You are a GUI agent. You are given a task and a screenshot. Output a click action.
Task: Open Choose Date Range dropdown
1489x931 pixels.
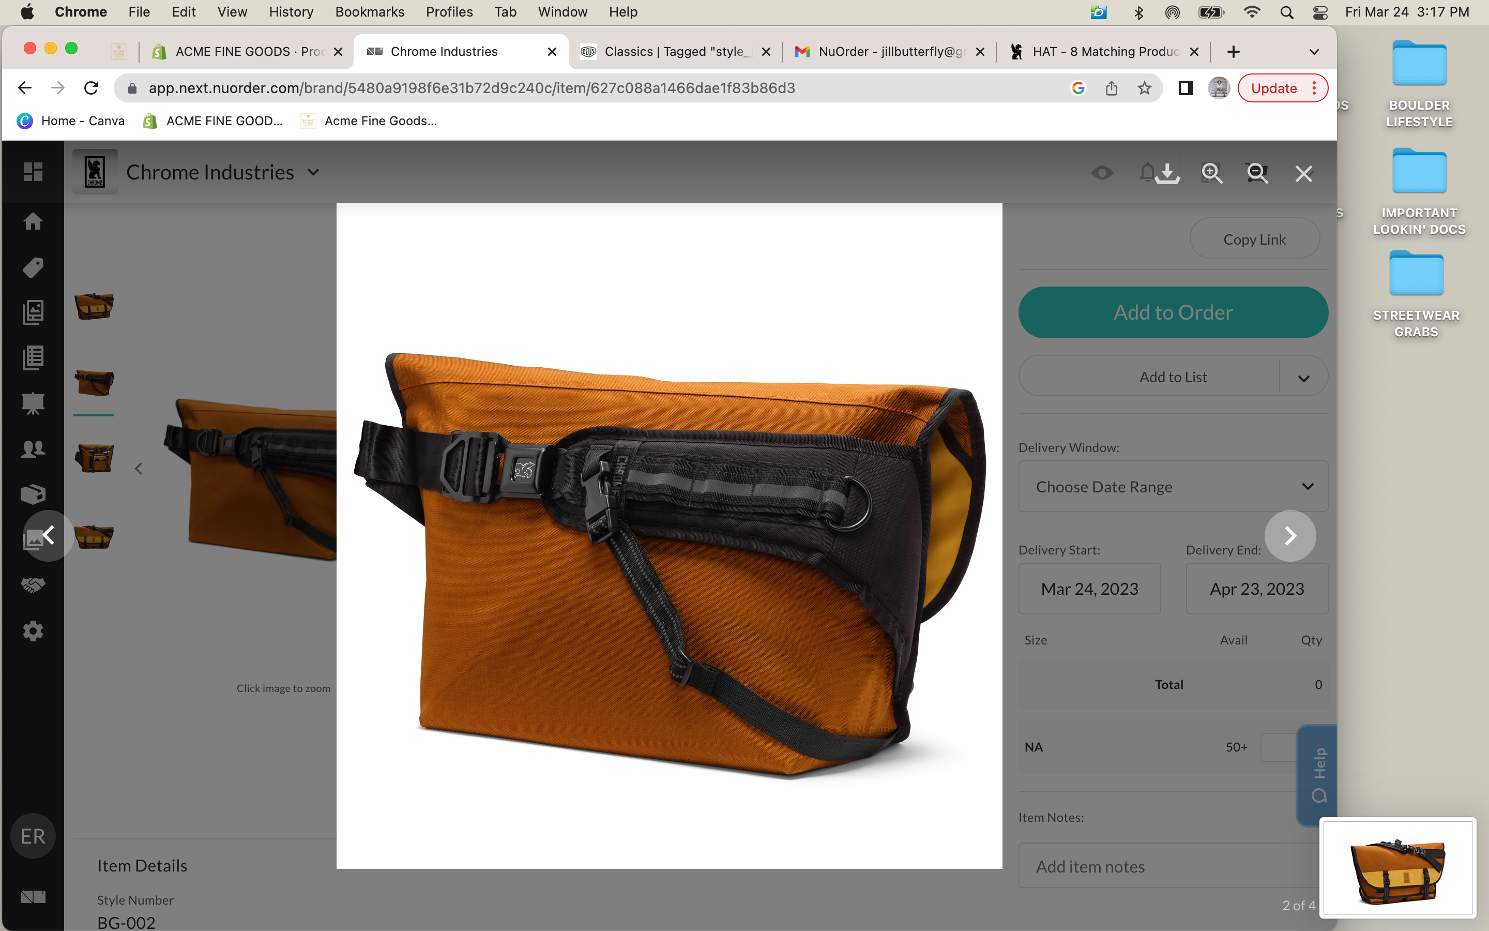(x=1173, y=486)
